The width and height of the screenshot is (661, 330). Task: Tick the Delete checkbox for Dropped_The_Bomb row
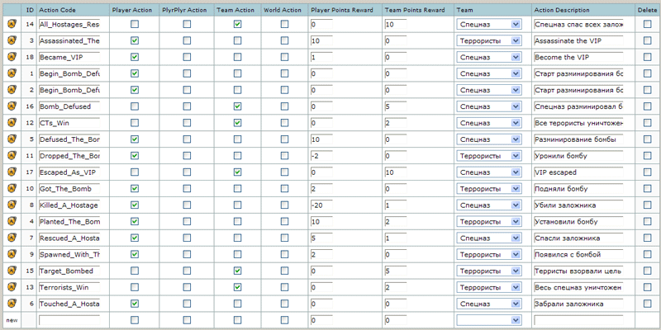click(647, 156)
